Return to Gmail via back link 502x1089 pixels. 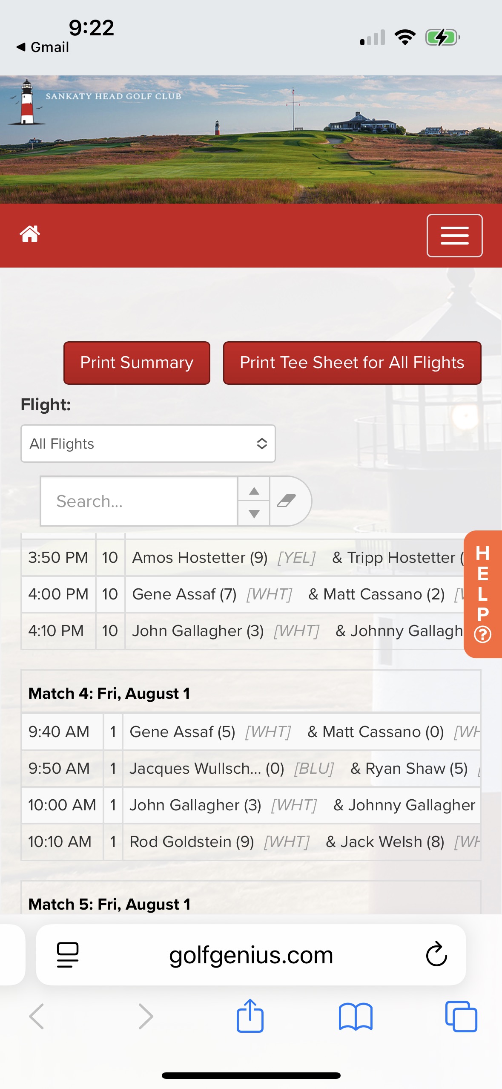(x=43, y=47)
